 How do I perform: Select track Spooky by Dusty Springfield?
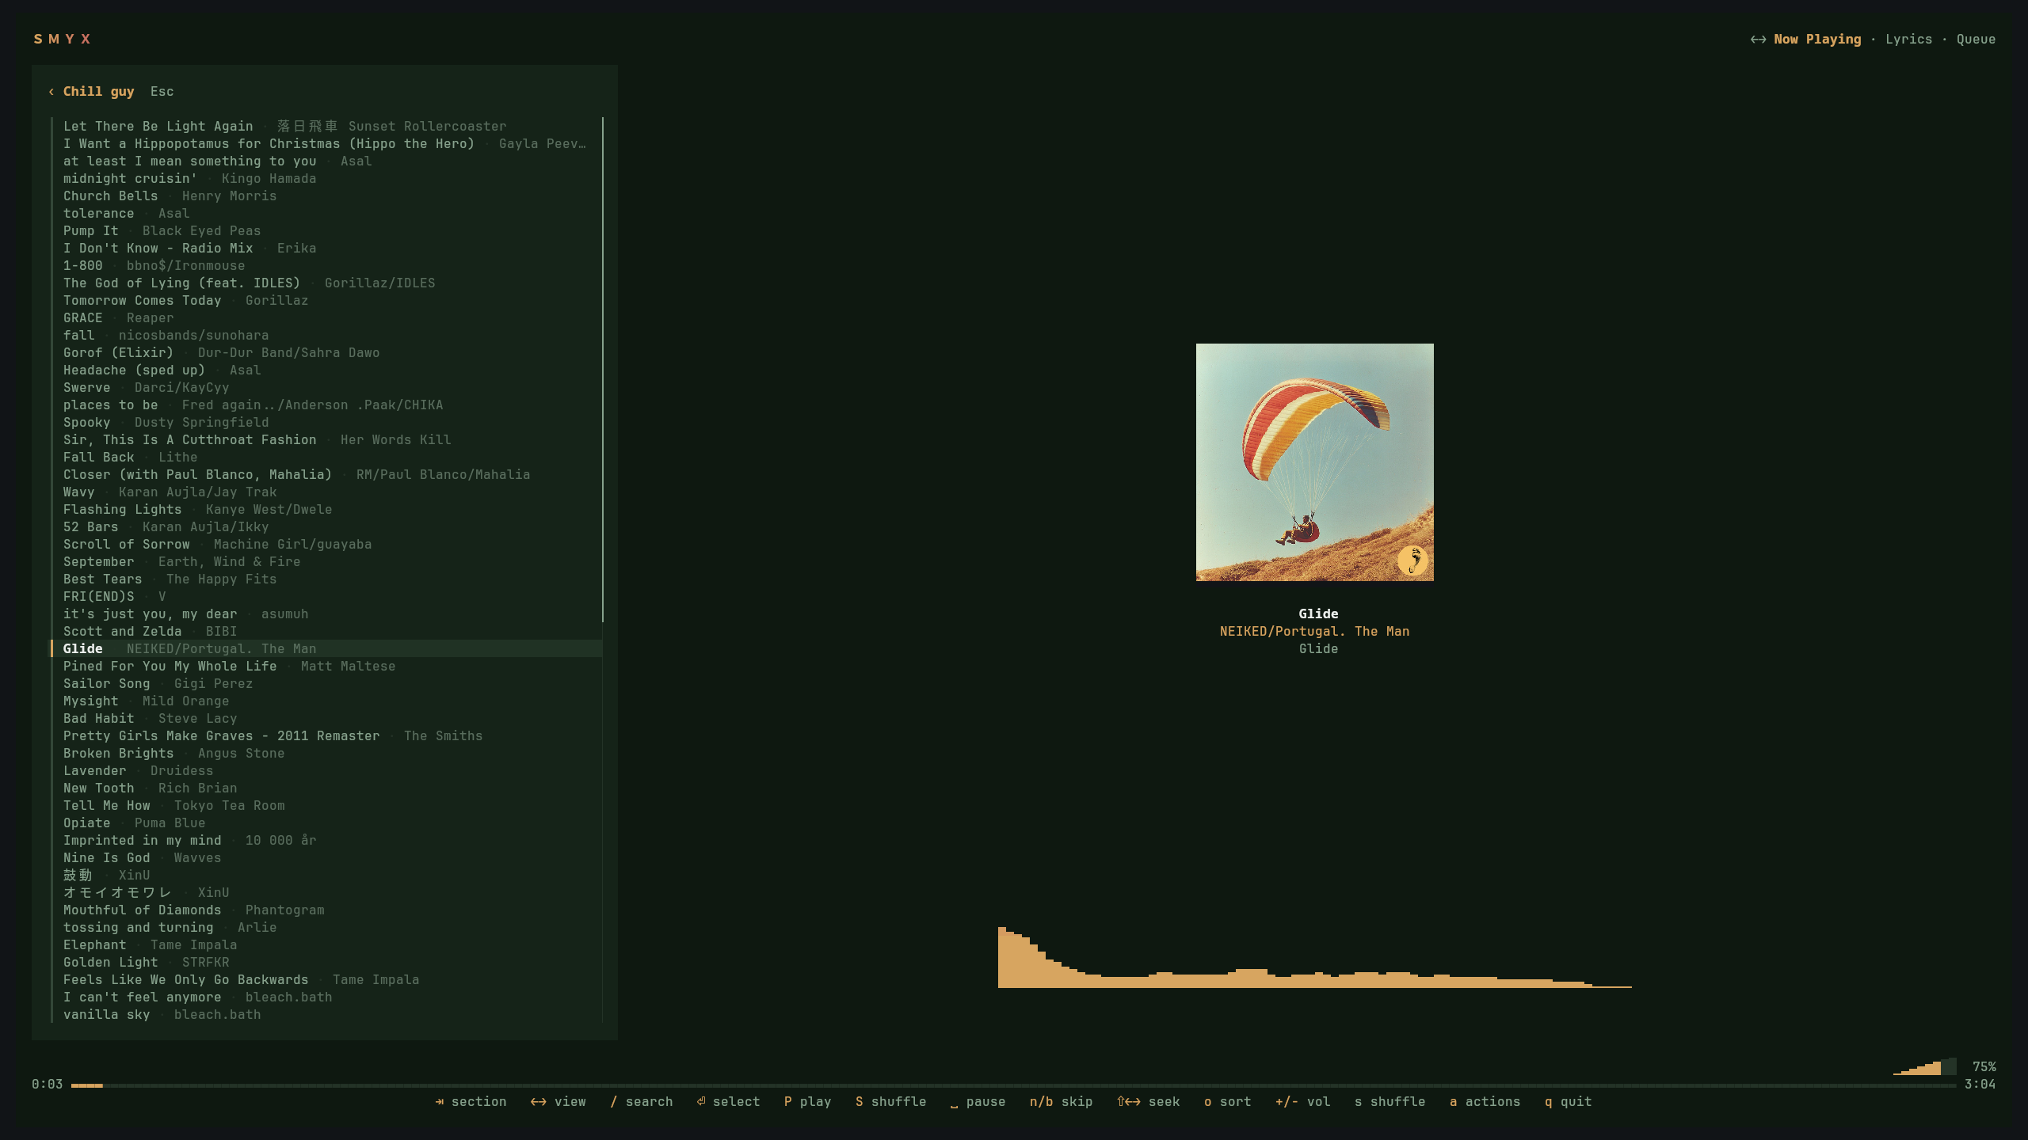coord(326,423)
